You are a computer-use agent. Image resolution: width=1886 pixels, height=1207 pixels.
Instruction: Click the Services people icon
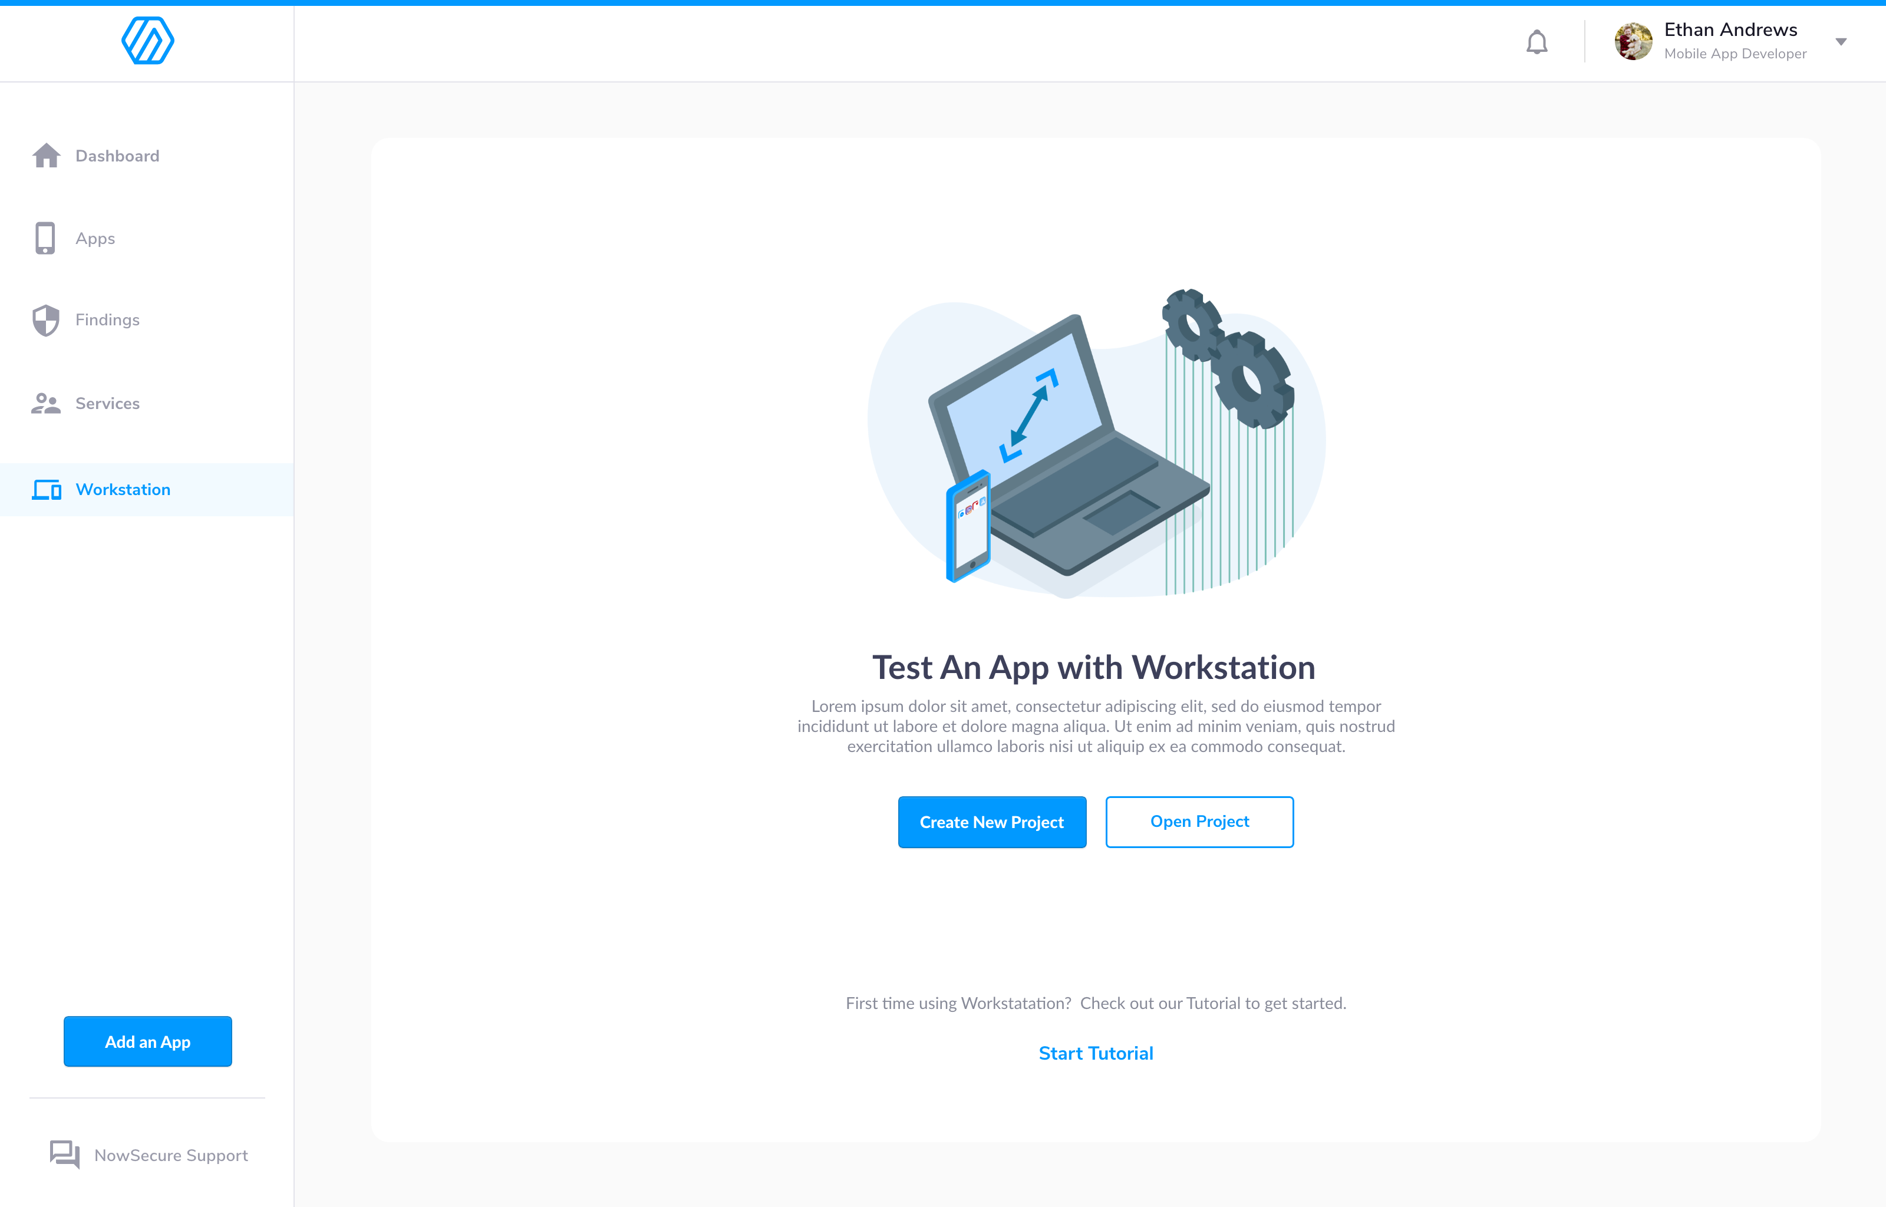[46, 404]
